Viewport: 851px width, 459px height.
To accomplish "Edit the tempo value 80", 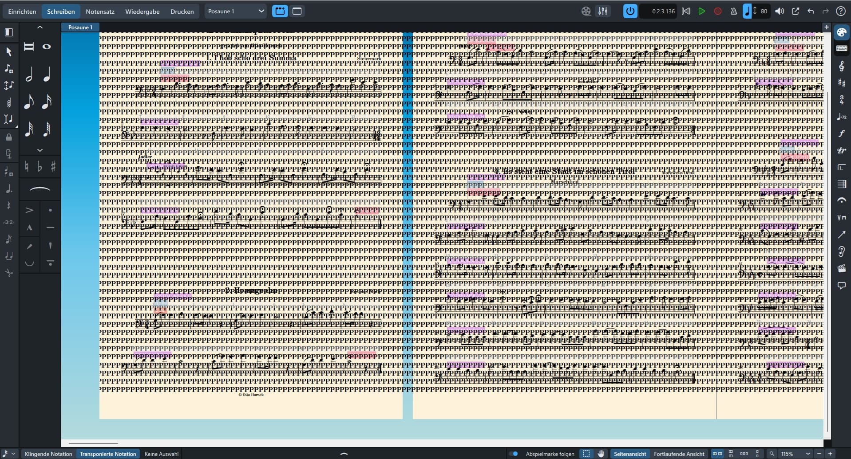I will pyautogui.click(x=764, y=12).
